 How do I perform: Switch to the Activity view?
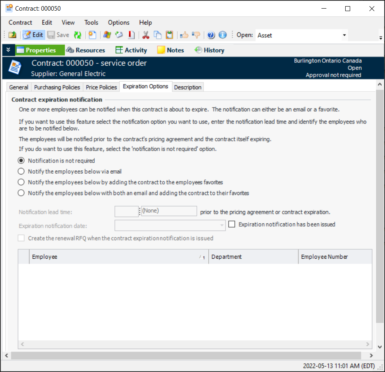[131, 50]
